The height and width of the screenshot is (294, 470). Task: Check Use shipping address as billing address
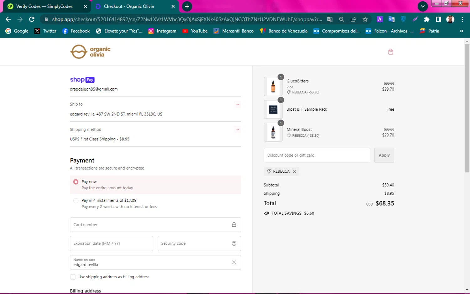pyautogui.click(x=73, y=277)
